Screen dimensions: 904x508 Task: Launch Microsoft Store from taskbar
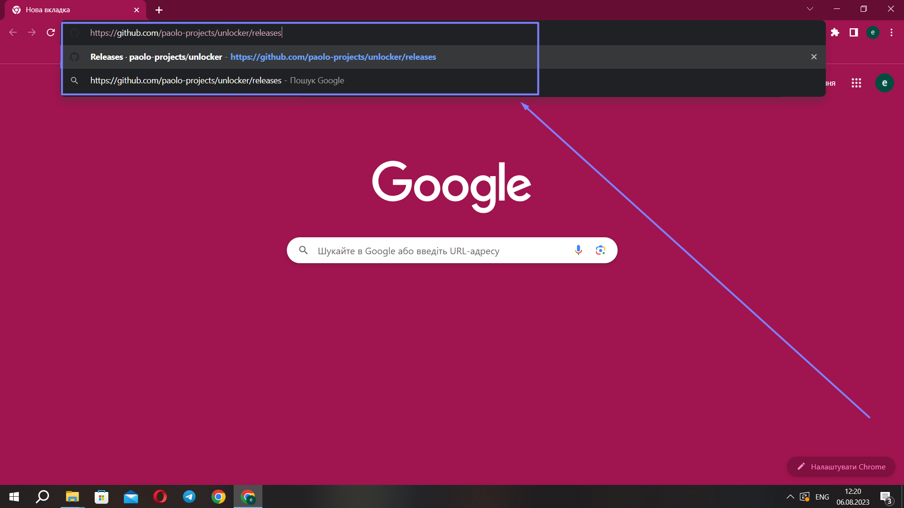tap(101, 497)
